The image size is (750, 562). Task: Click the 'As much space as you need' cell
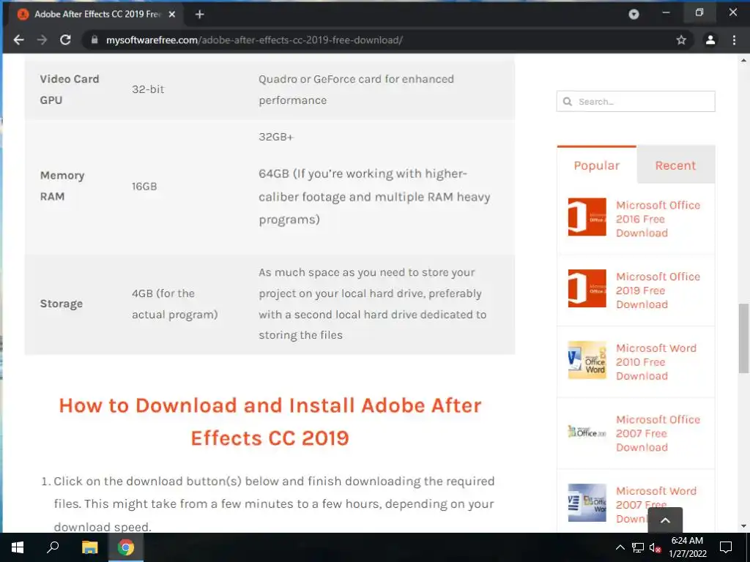pos(372,304)
